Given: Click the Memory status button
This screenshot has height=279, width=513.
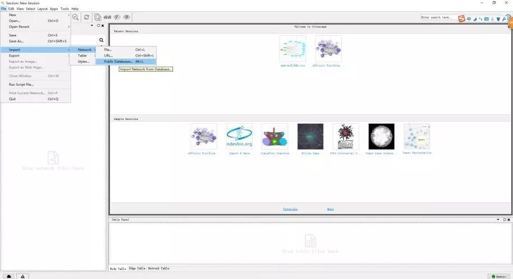Looking at the screenshot, I should pyautogui.click(x=499, y=276).
